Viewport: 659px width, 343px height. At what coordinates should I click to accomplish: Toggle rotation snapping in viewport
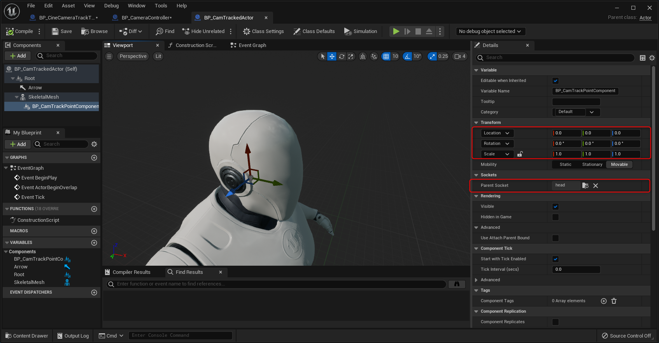[x=407, y=56]
